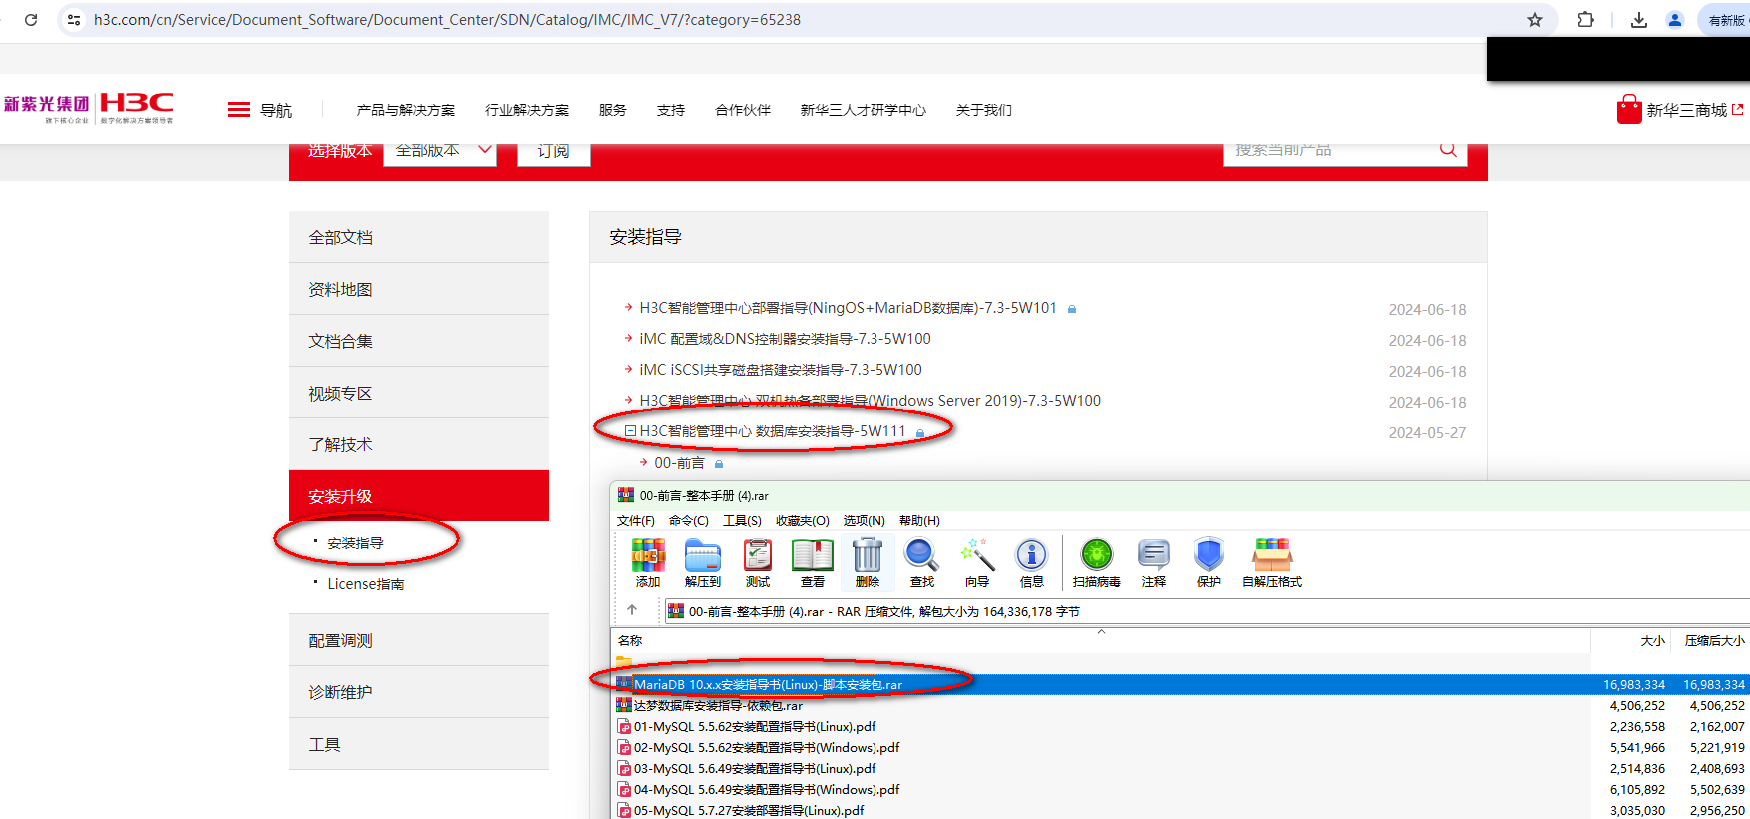This screenshot has width=1750, height=819.
Task: Collapse the H3C智能管理中心 数据库安装指导-5W111 entry
Action: pos(630,431)
